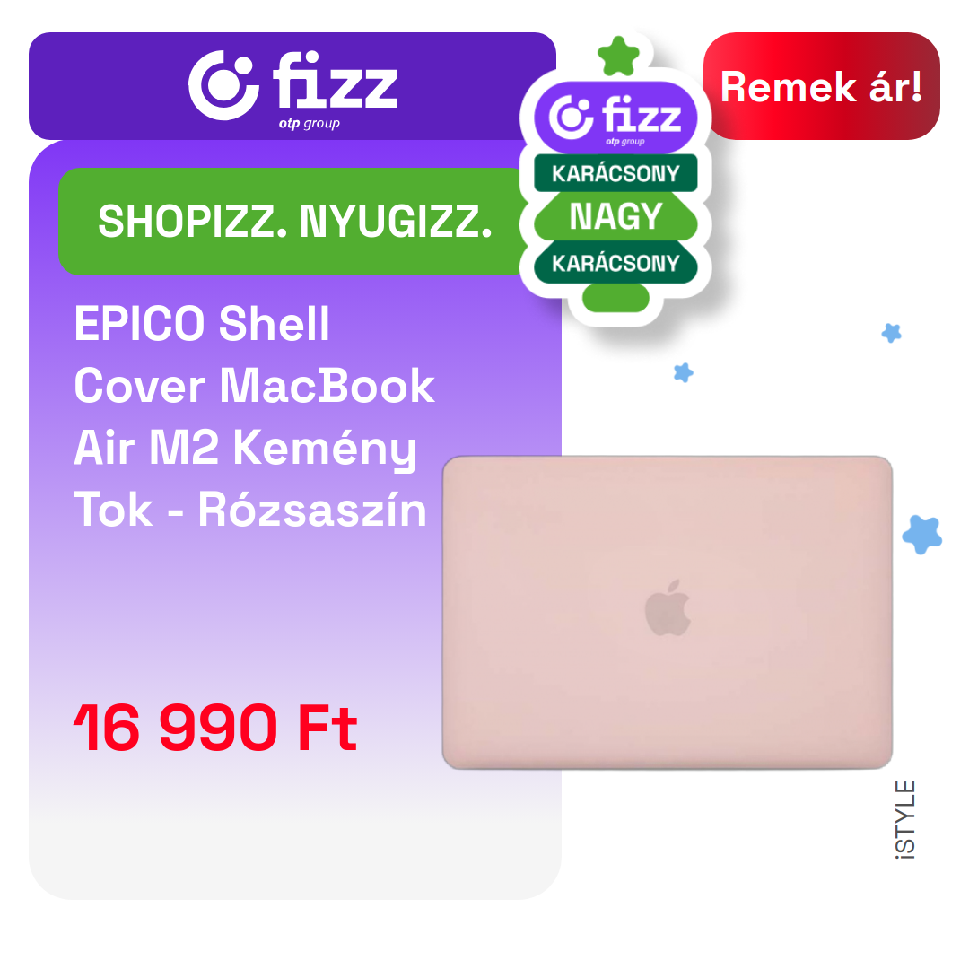Screen dimensions: 969x969
Task: Click the large blue star beside laptop
Action: tap(922, 534)
